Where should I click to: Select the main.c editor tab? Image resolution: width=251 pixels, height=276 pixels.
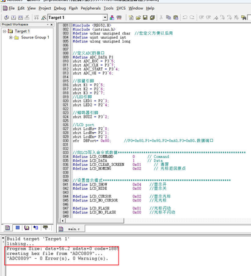click(x=71, y=229)
